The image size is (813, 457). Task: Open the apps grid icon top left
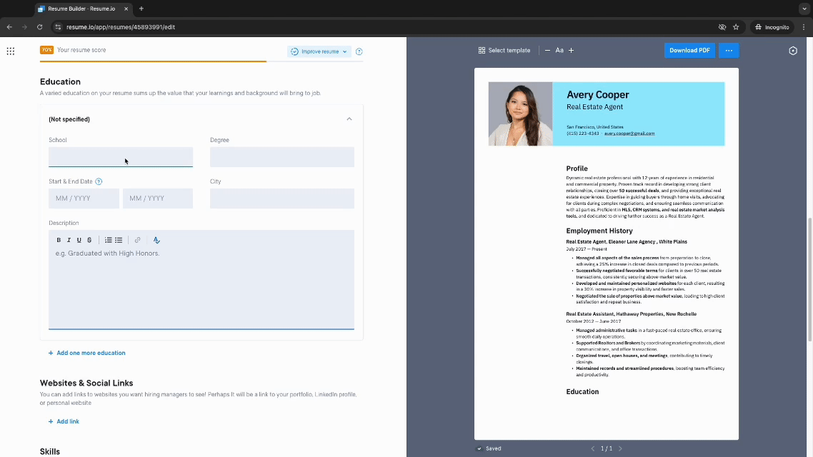pyautogui.click(x=10, y=51)
